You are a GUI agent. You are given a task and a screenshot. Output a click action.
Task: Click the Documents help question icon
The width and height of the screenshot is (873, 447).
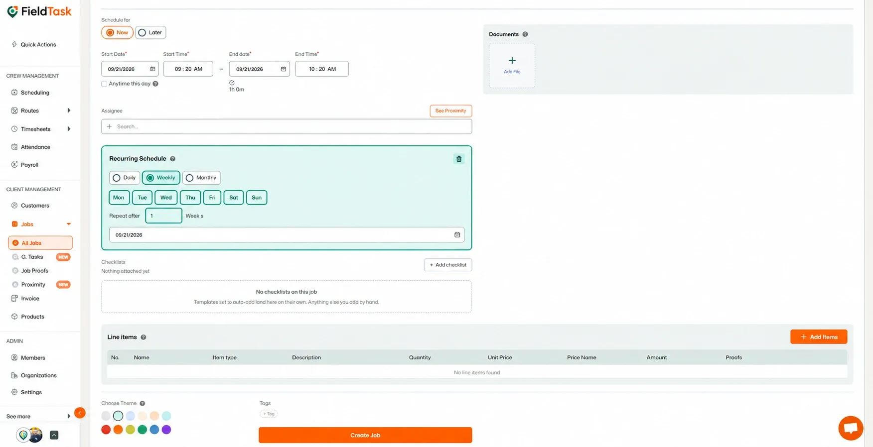[525, 34]
